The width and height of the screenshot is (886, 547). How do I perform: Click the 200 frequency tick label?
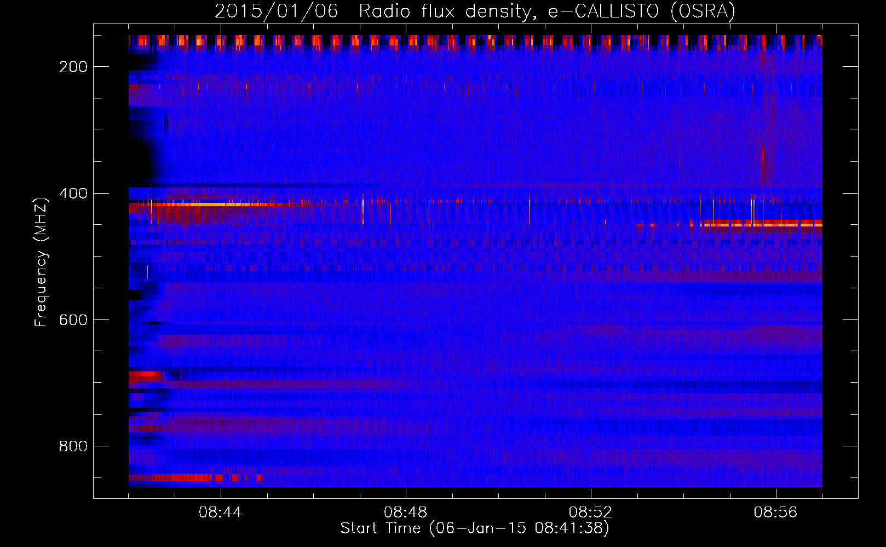pos(73,67)
